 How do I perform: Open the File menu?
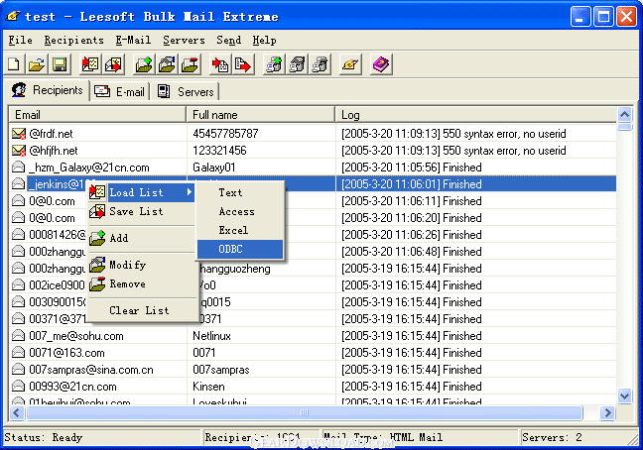pos(20,40)
